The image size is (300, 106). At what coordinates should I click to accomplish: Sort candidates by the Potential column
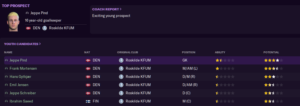(x=271, y=52)
